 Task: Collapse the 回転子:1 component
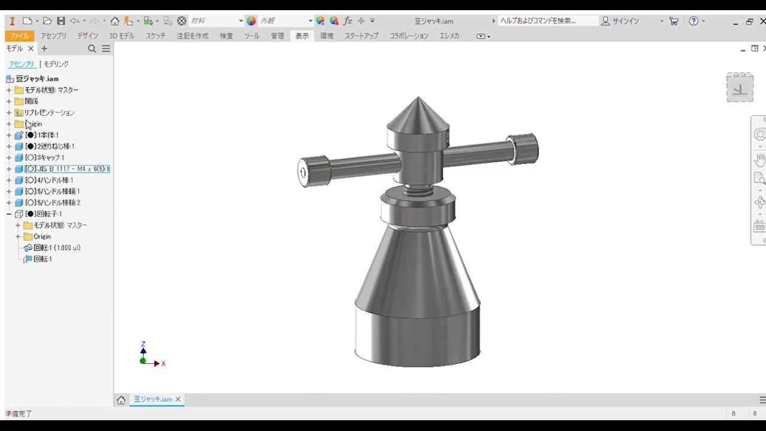[9, 214]
